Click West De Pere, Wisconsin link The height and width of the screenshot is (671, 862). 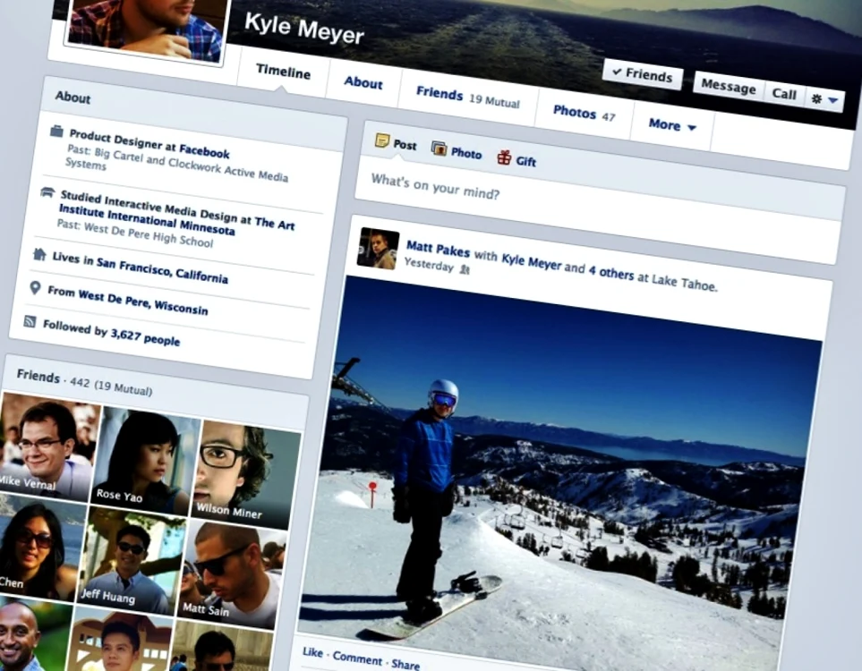(x=143, y=302)
